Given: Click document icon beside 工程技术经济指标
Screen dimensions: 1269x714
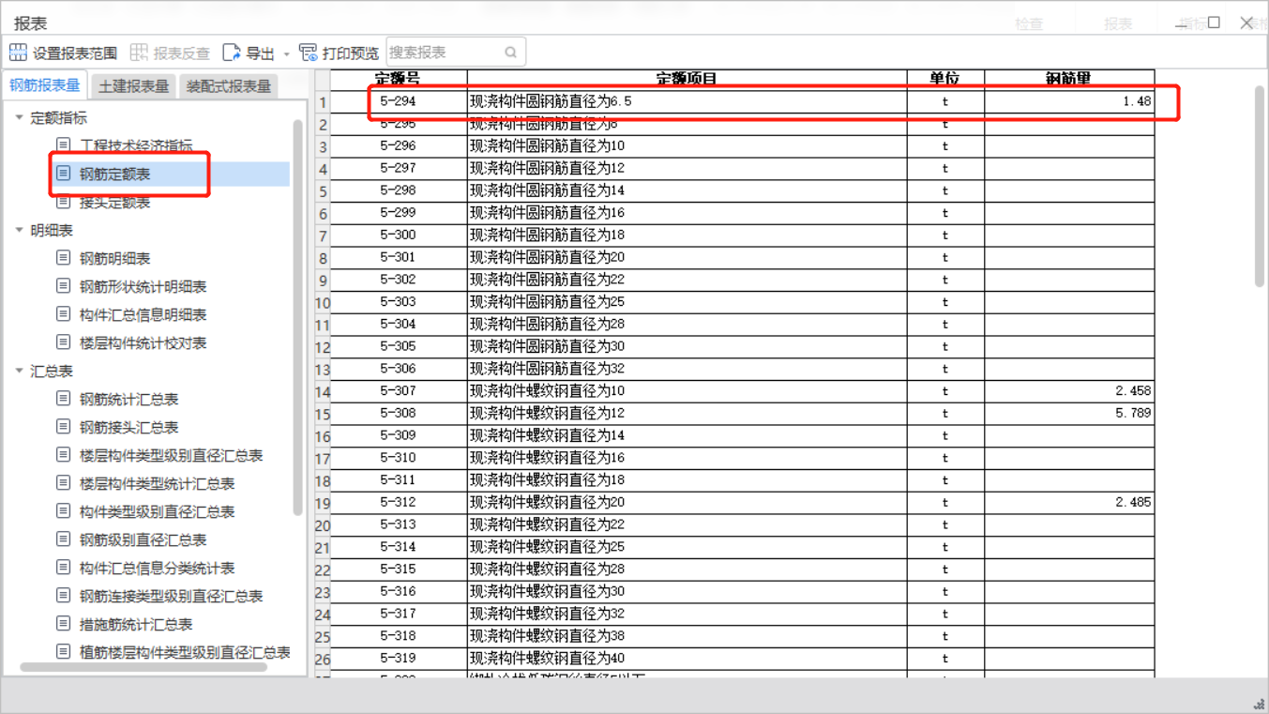Looking at the screenshot, I should pos(63,144).
